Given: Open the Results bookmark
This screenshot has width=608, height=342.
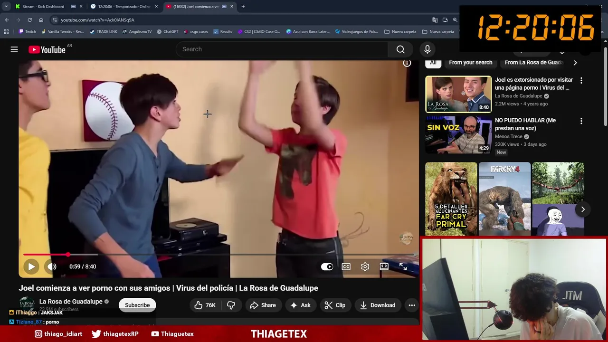Looking at the screenshot, I should click(223, 32).
